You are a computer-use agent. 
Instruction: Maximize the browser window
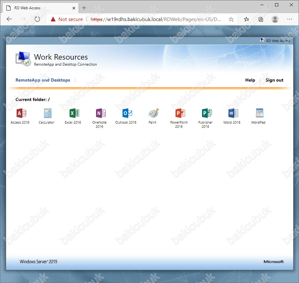[276, 5]
